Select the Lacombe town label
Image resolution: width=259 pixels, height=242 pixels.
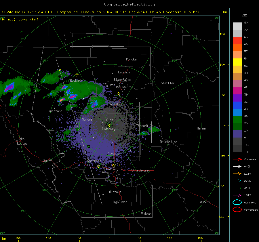tap(124, 72)
